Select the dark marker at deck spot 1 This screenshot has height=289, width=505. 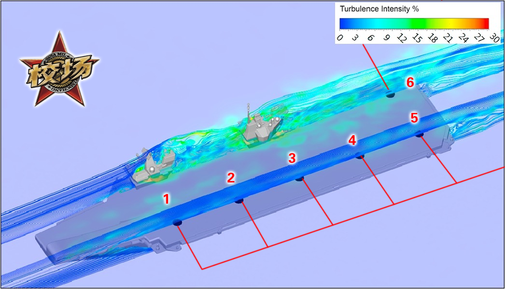tap(178, 222)
